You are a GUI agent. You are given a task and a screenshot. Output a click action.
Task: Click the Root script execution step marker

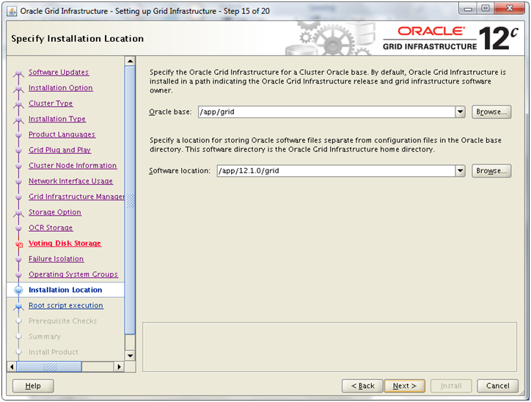[x=18, y=307]
